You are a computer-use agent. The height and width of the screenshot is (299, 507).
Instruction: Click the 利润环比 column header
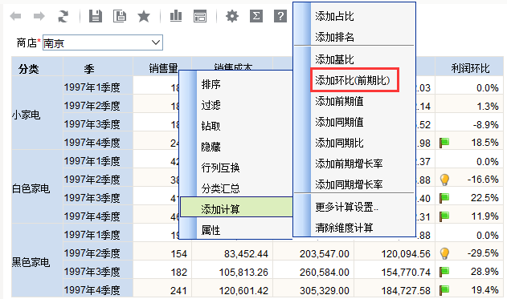(x=470, y=68)
